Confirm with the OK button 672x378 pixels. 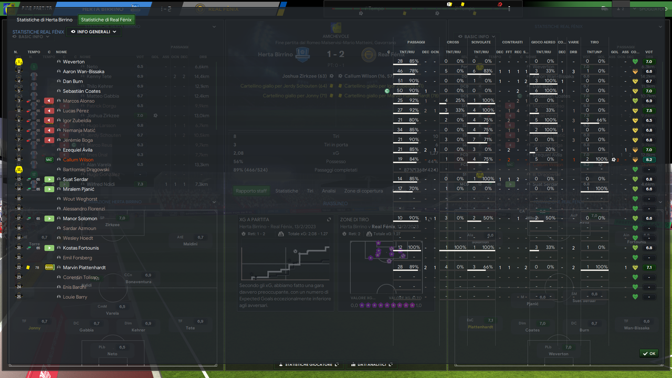click(649, 354)
